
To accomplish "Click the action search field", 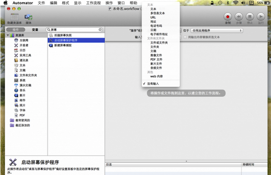I will [x=75, y=29].
